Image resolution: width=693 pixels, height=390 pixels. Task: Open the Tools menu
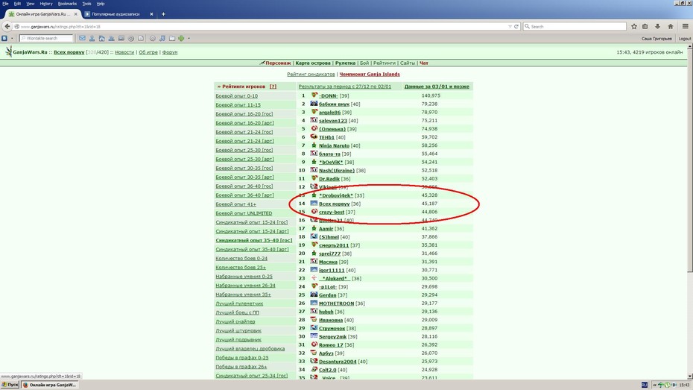pyautogui.click(x=86, y=4)
